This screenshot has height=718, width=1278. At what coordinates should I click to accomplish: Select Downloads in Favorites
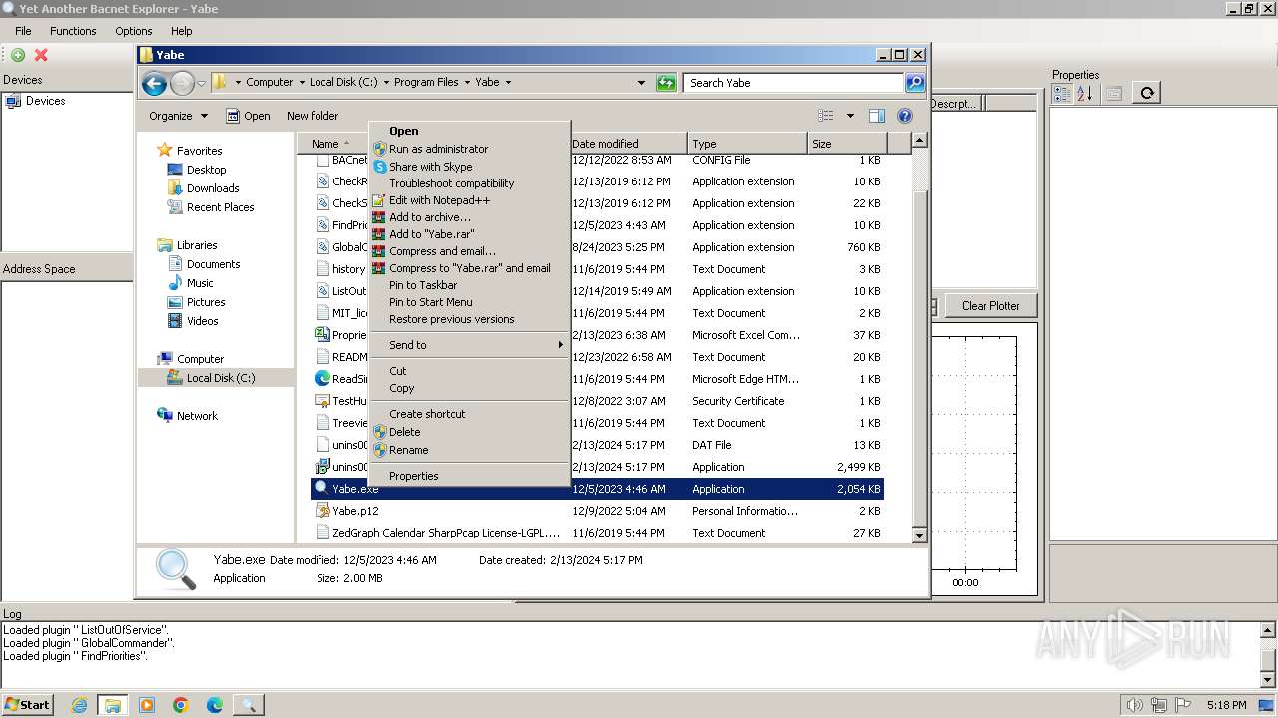pos(213,188)
